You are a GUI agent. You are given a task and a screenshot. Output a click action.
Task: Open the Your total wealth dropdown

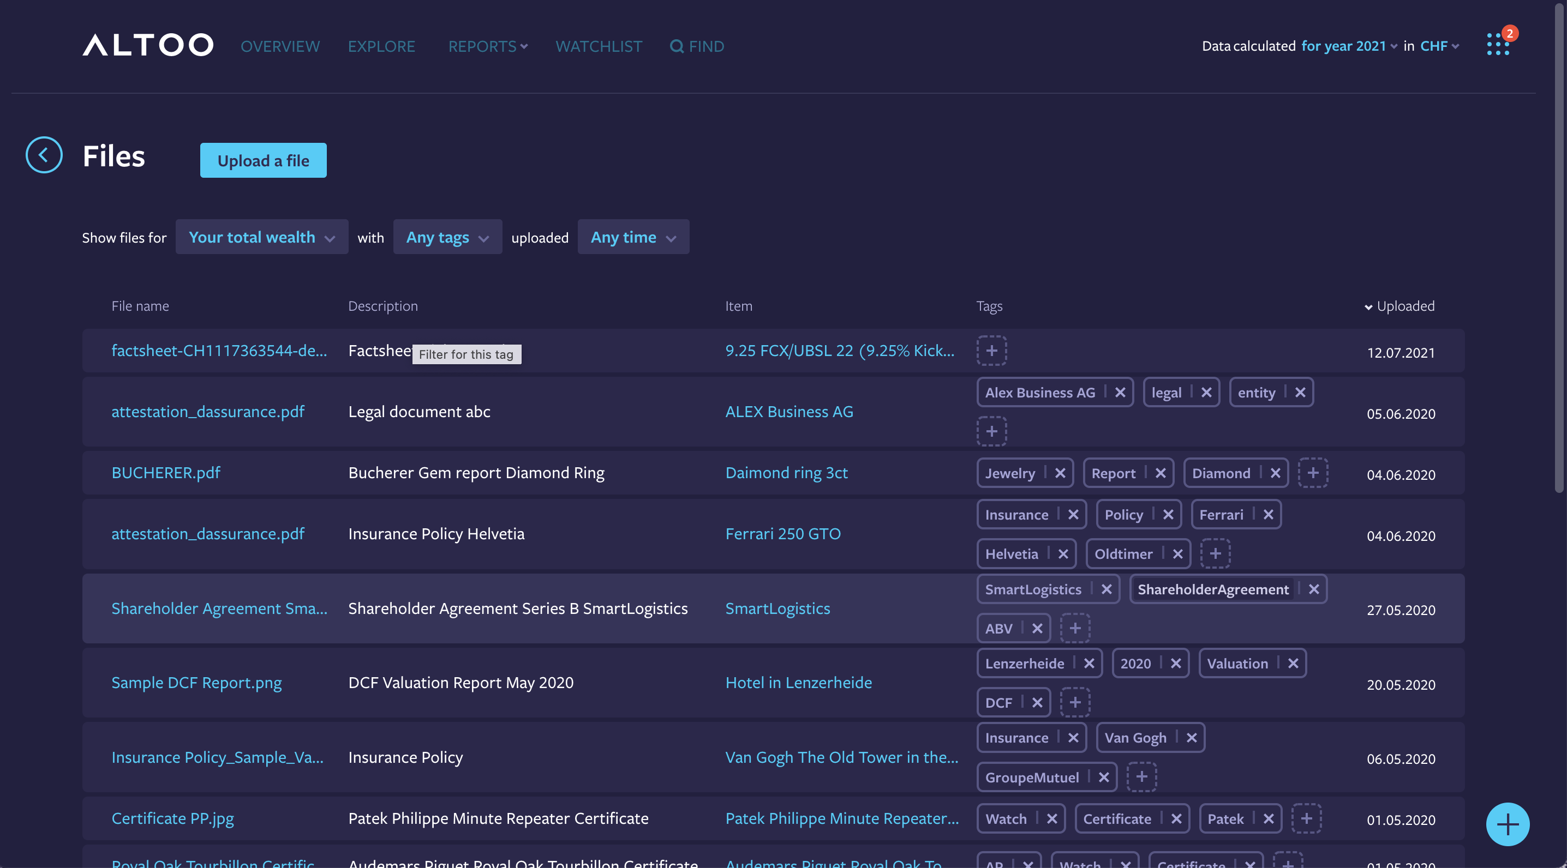click(x=261, y=237)
